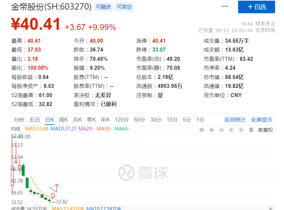Click the 盈利情况 已盈利 entry
The image size is (284, 210).
point(95,104)
